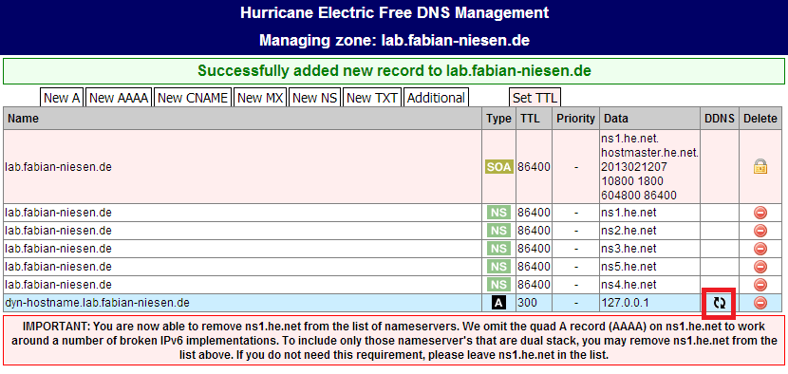This screenshot has height=374, width=788.
Task: Open the New TXT record tab
Action: 372,98
